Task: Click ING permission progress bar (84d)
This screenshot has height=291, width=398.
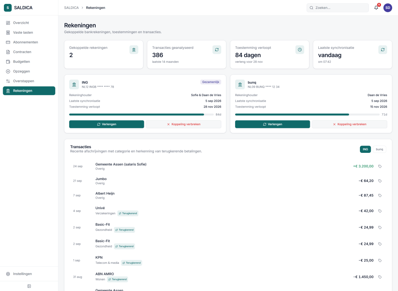Action: [x=141, y=114]
